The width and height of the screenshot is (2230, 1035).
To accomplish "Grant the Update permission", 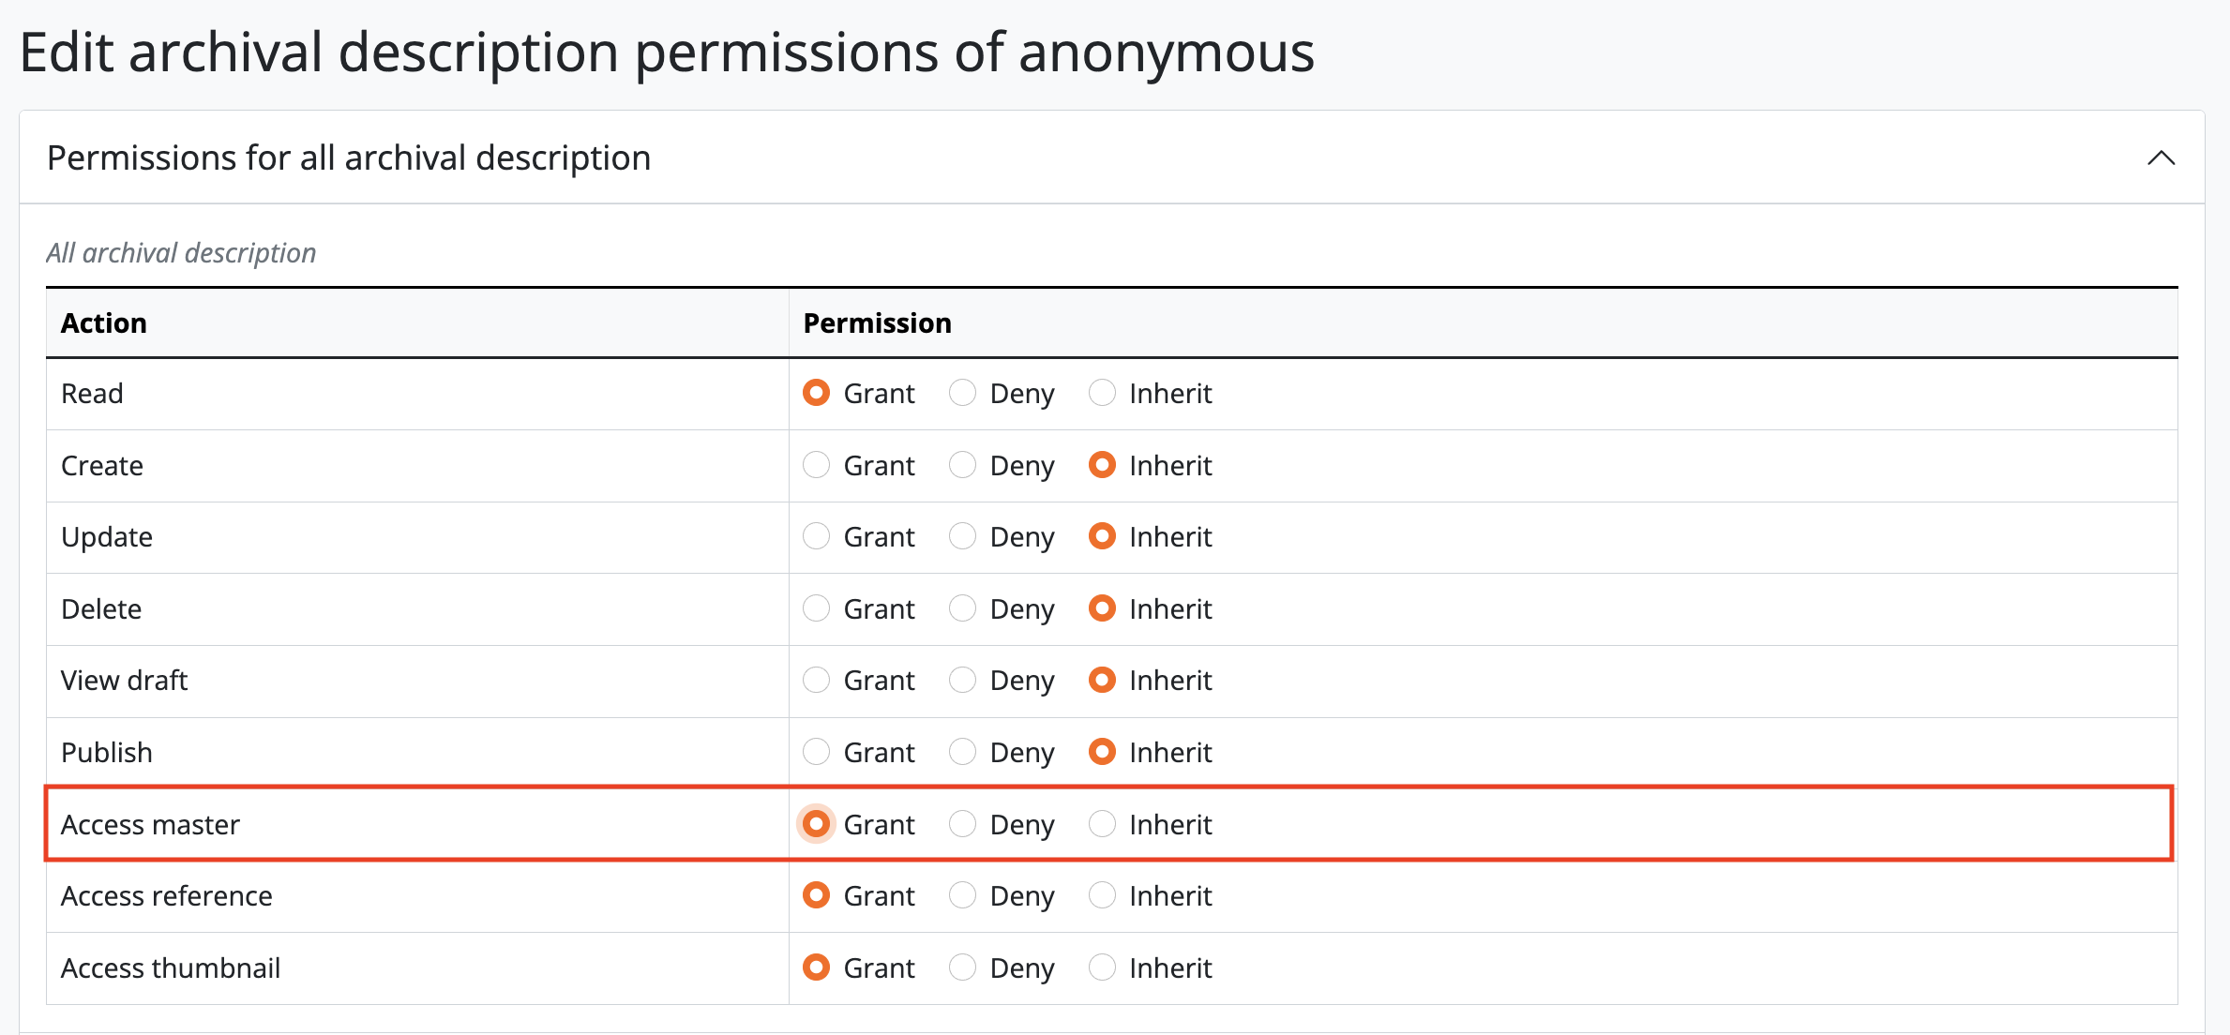I will coord(816,536).
